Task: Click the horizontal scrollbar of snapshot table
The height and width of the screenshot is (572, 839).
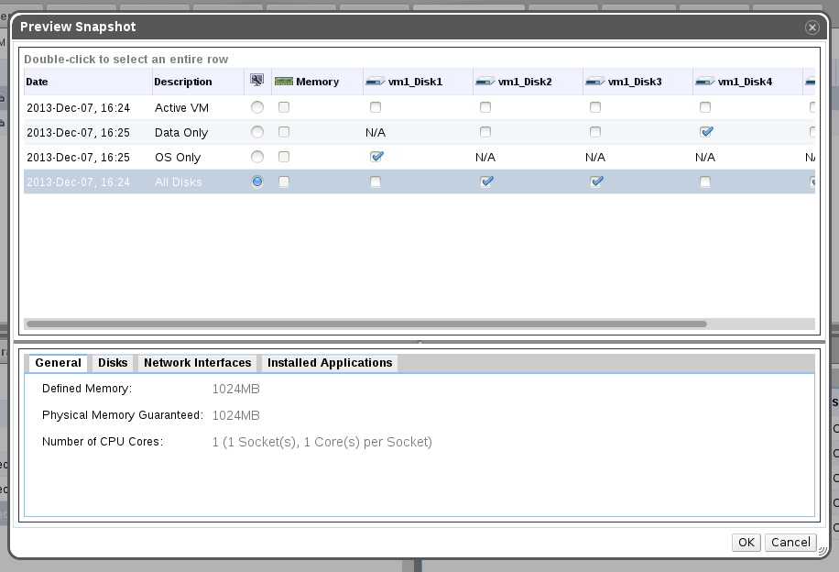Action: (366, 324)
